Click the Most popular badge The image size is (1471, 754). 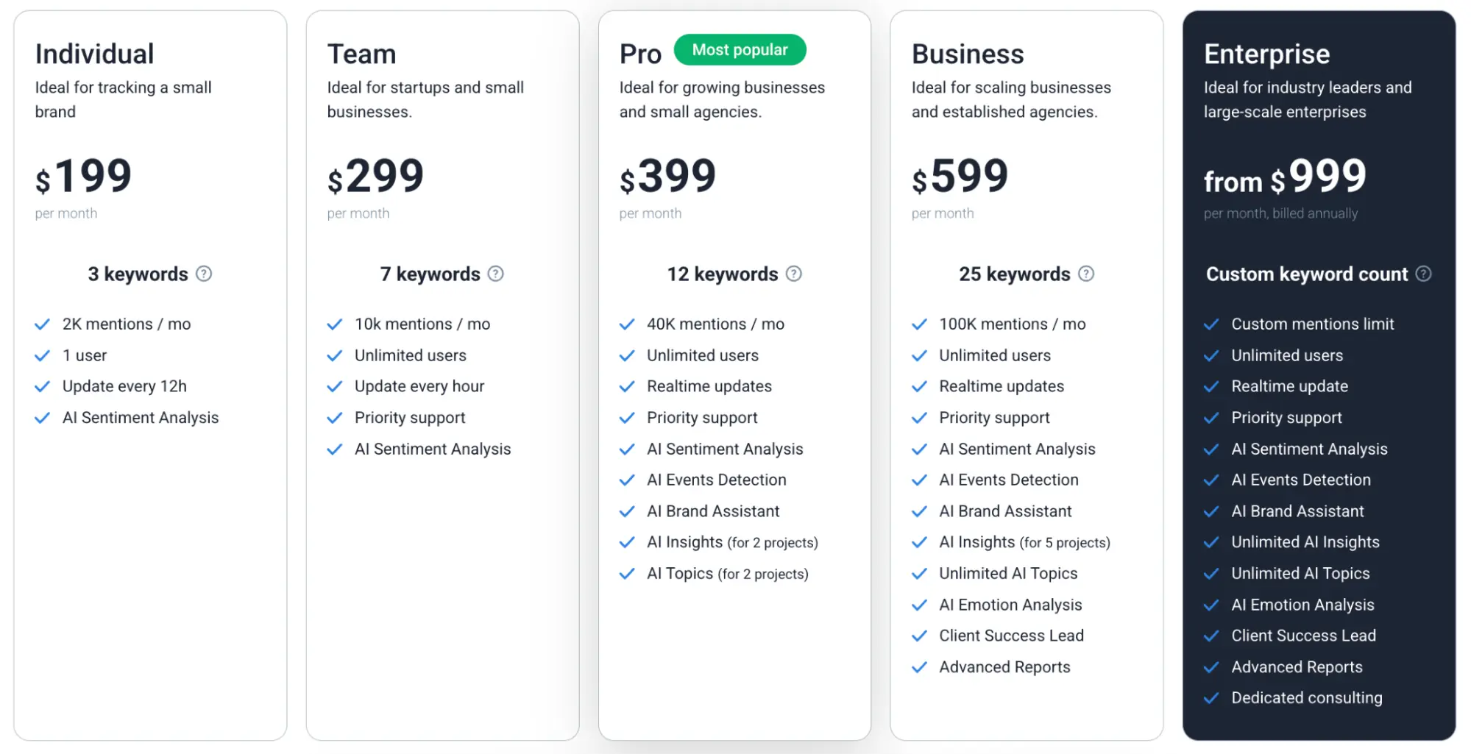740,49
